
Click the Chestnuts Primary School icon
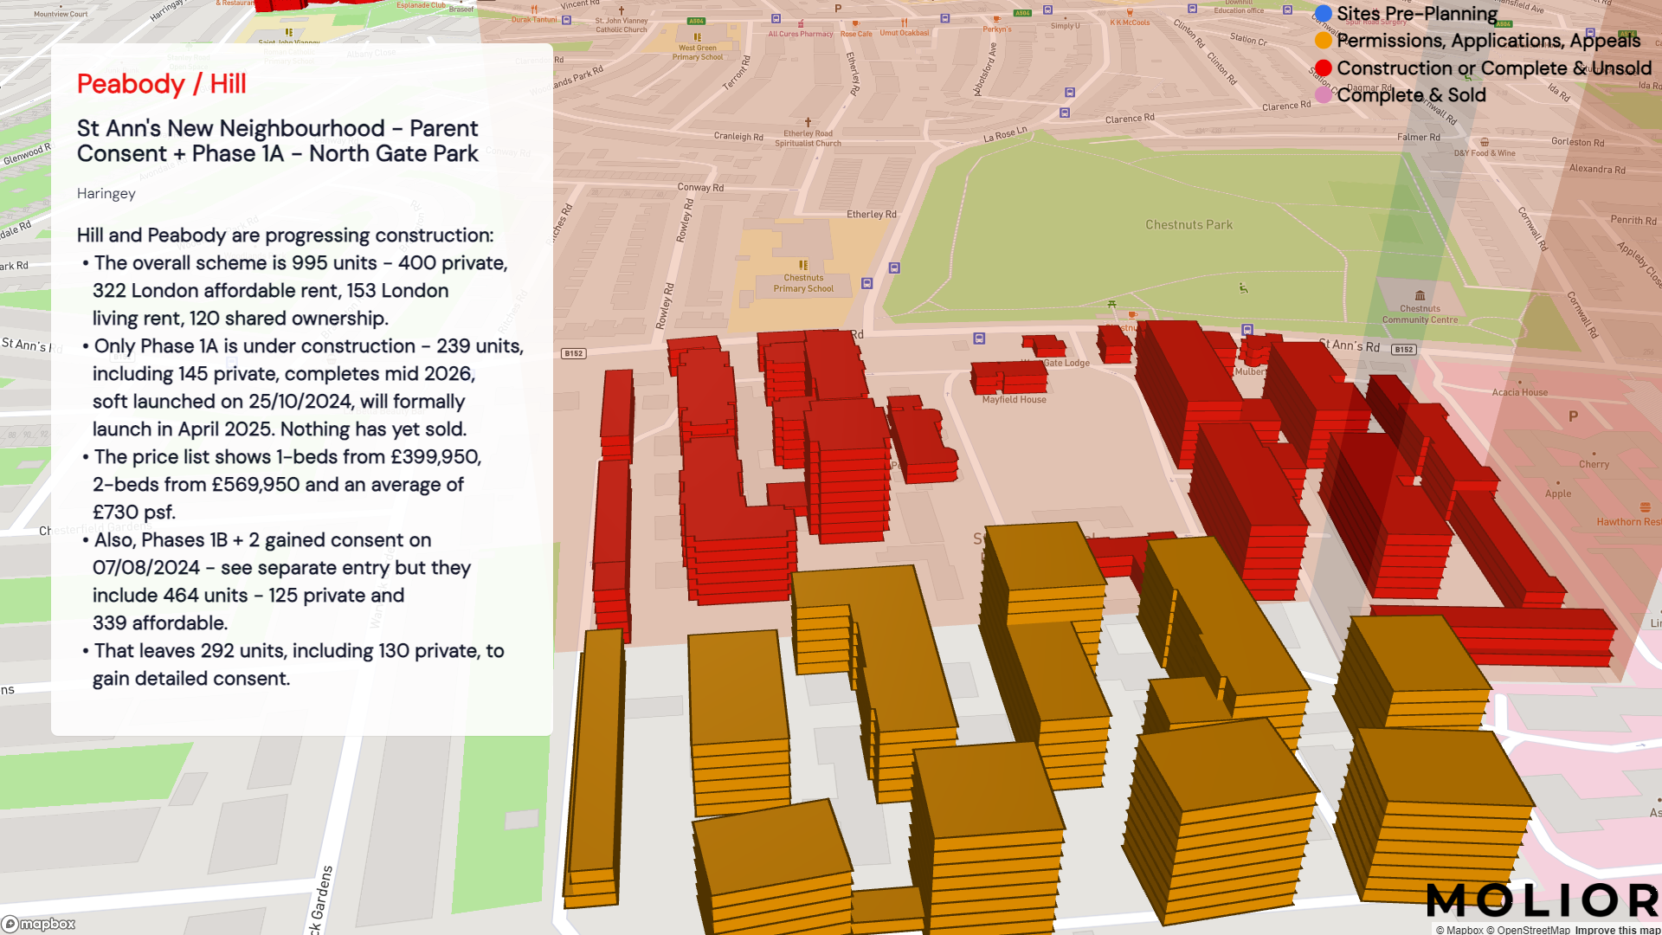coord(803,266)
